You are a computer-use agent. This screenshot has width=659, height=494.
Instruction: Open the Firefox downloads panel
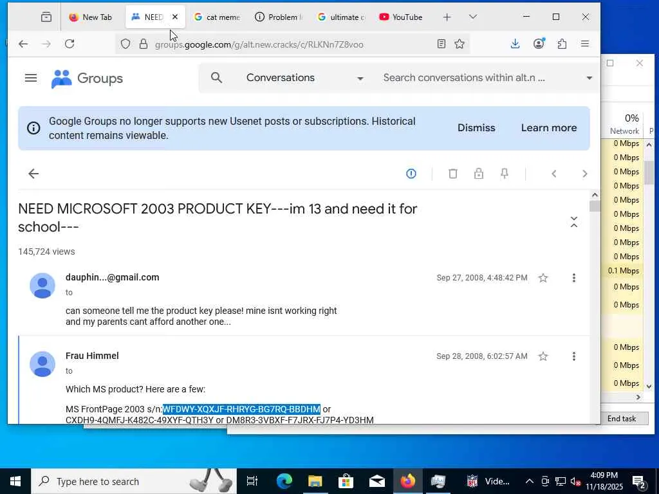[x=515, y=44]
